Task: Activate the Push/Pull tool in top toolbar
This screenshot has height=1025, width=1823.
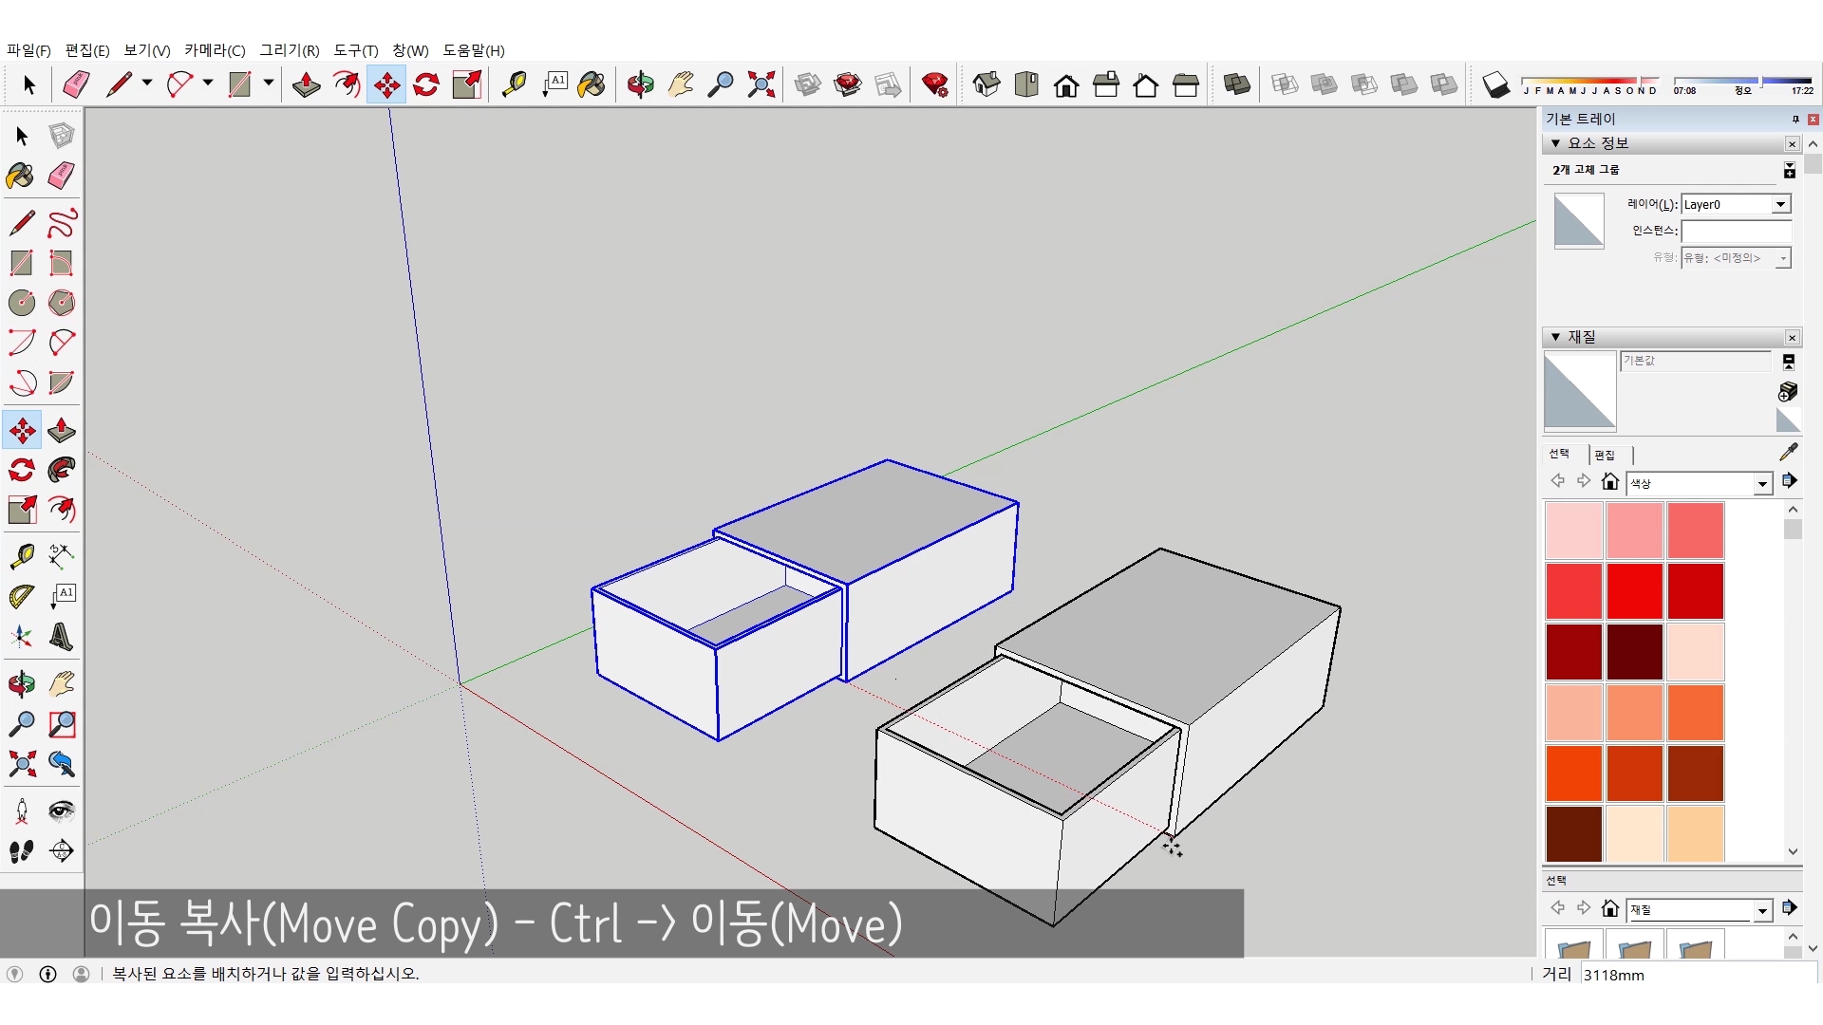Action: (306, 84)
